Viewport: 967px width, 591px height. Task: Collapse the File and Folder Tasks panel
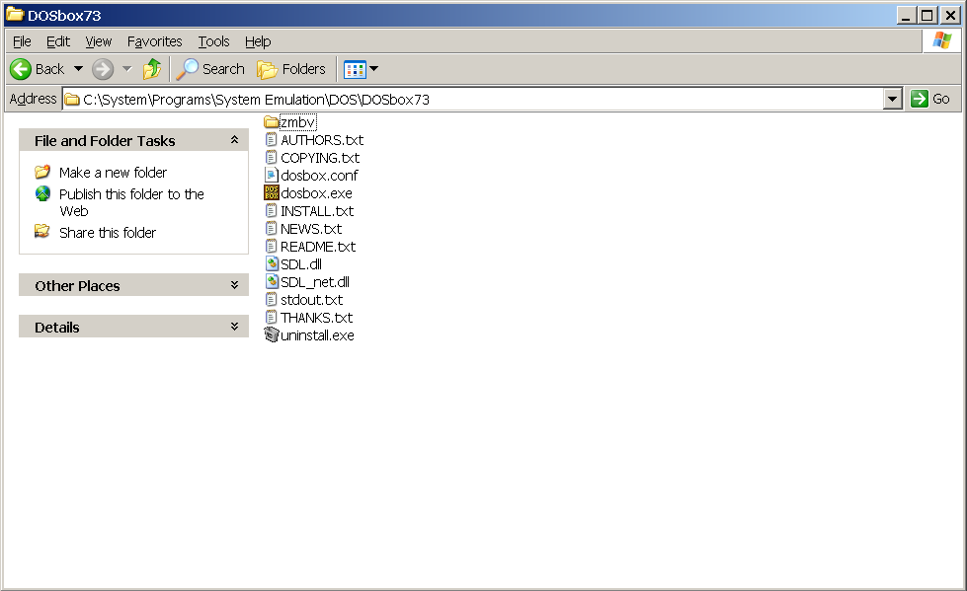[234, 140]
